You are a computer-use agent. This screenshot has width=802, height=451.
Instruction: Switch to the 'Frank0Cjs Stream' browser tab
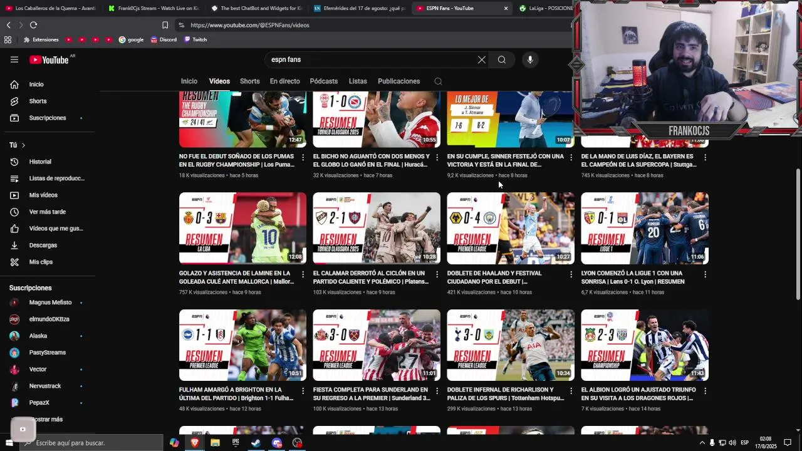tap(153, 8)
